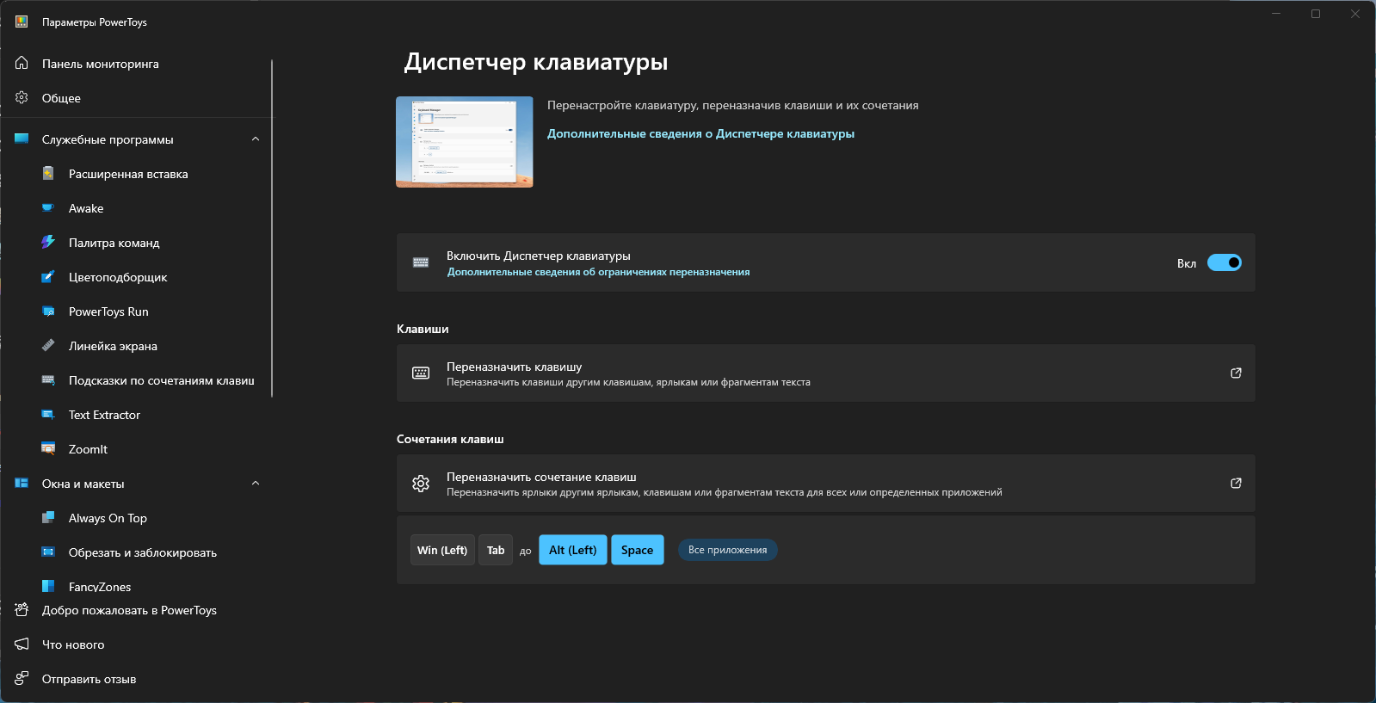Click the Shortcut Guide keyboard icon
This screenshot has height=703, width=1376.
point(48,379)
